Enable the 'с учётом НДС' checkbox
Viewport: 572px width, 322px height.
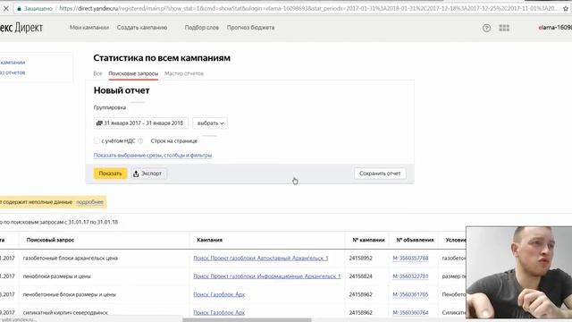click(x=97, y=141)
